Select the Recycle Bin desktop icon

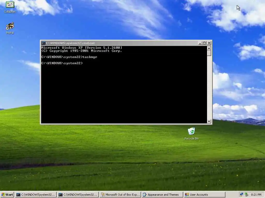point(192,134)
